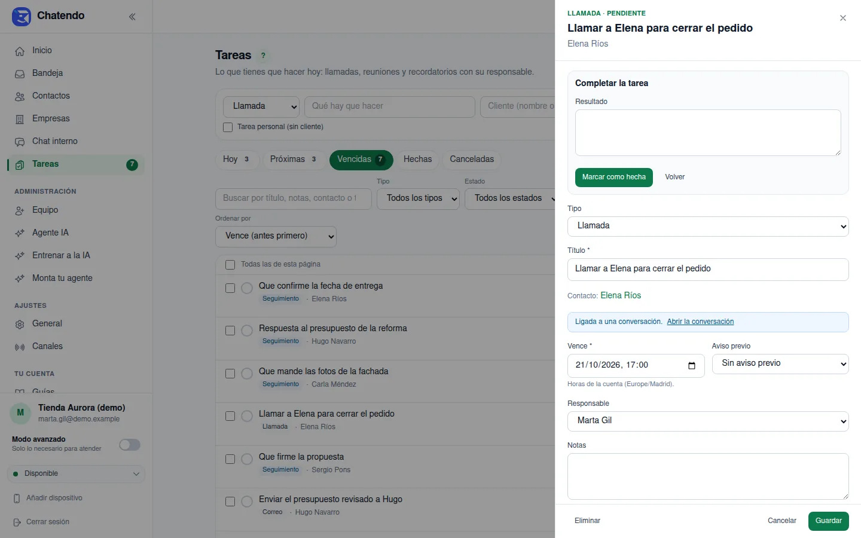This screenshot has width=861, height=538.
Task: Click the Entrenar a la IA sparkle icon
Action: point(20,256)
